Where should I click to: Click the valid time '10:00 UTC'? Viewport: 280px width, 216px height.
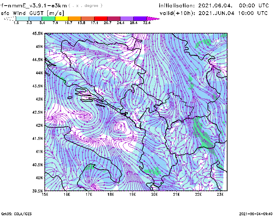coord(253,13)
